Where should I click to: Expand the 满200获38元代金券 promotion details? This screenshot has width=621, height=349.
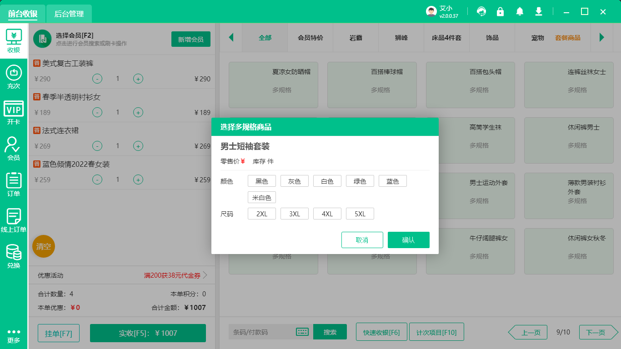click(173, 275)
